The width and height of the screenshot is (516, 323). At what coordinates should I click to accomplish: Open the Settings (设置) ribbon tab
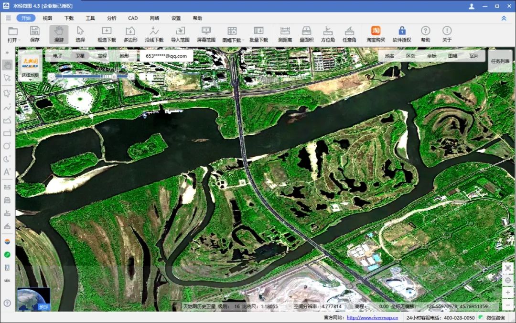pyautogui.click(x=176, y=18)
